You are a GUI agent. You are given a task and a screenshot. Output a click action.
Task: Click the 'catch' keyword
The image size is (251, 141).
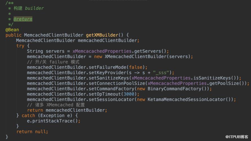point(28,116)
